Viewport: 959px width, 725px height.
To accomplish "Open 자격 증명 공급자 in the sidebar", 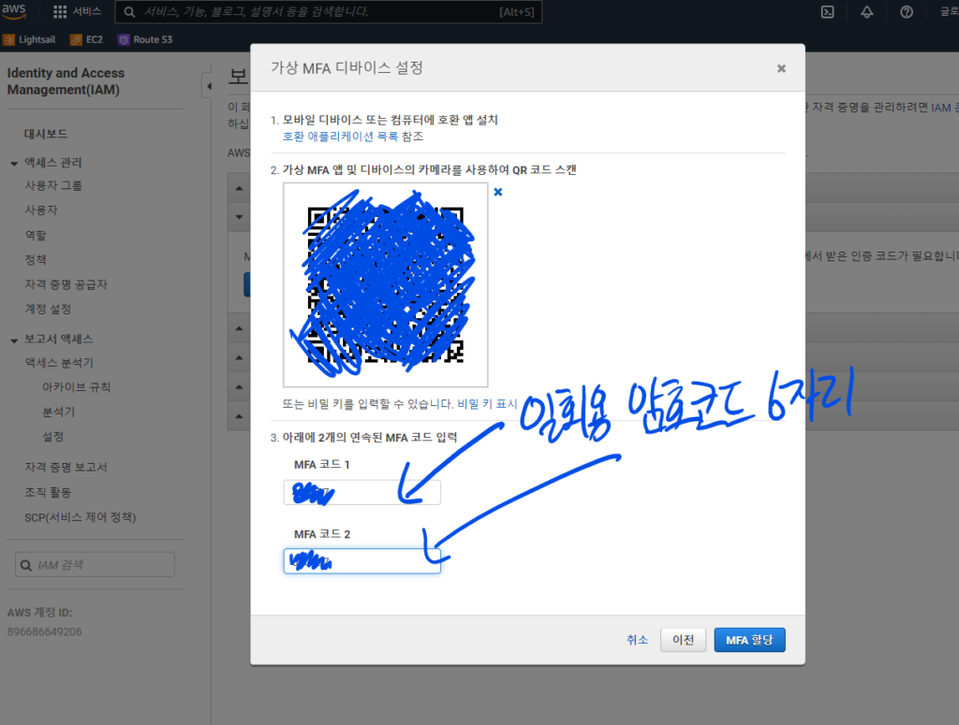I will tap(66, 284).
